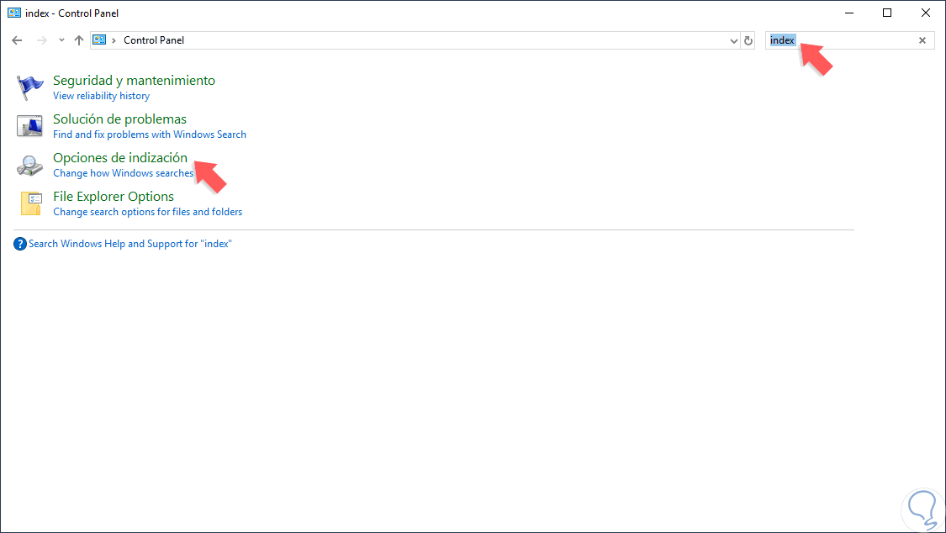The height and width of the screenshot is (533, 946).
Task: Click the address bar path field
Action: click(422, 40)
